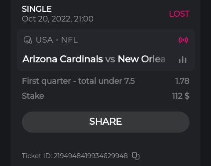Image resolution: width=211 pixels, height=166 pixels.
Task: Copy the ticket ID with copy icon
Action: pyautogui.click(x=136, y=156)
